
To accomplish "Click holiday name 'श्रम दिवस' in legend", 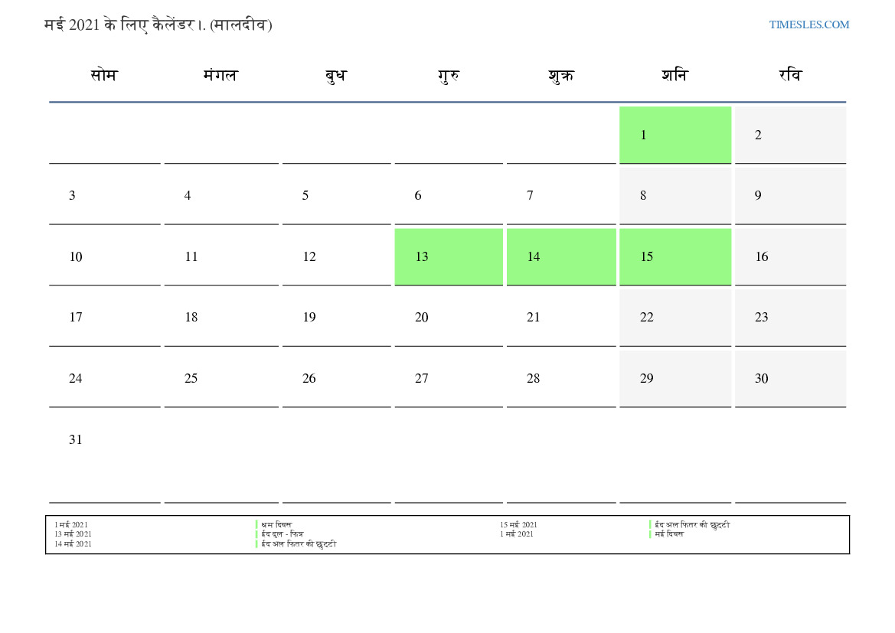I will coord(276,524).
